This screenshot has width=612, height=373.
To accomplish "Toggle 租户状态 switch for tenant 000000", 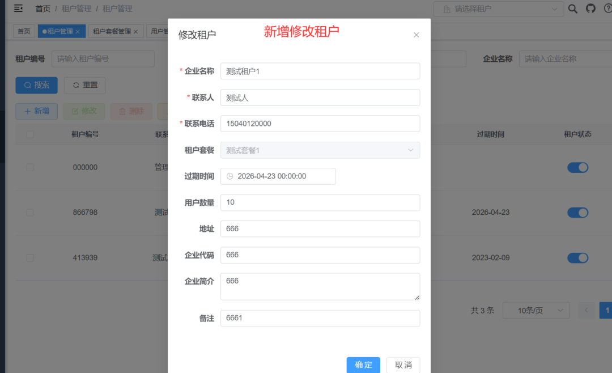I will click(x=577, y=167).
